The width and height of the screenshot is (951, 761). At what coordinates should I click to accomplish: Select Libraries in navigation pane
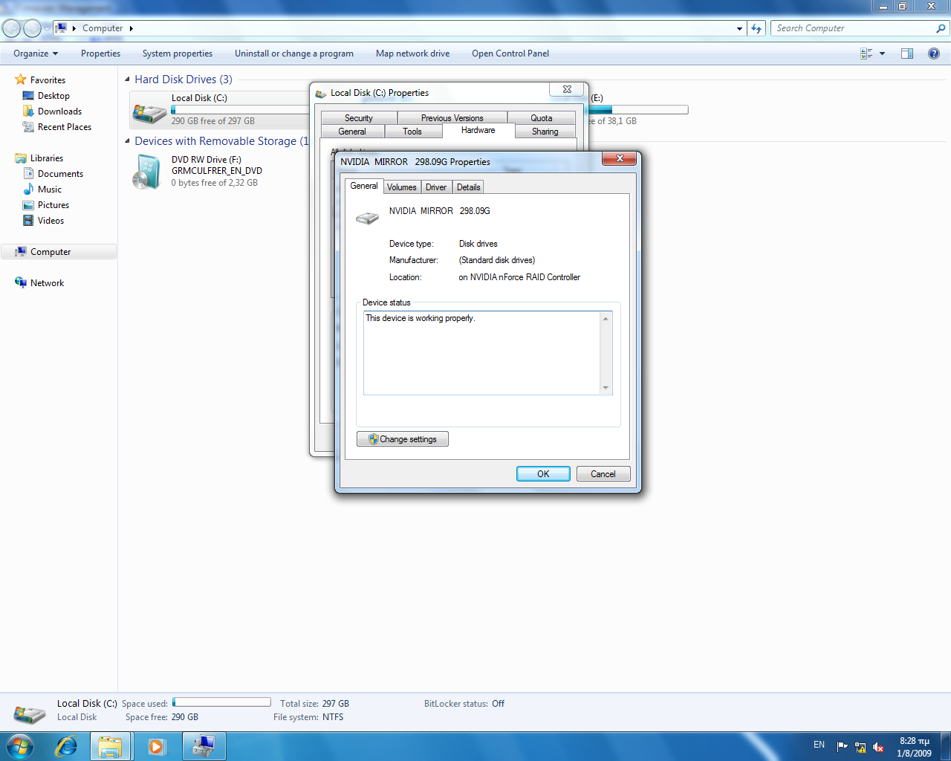(46, 158)
